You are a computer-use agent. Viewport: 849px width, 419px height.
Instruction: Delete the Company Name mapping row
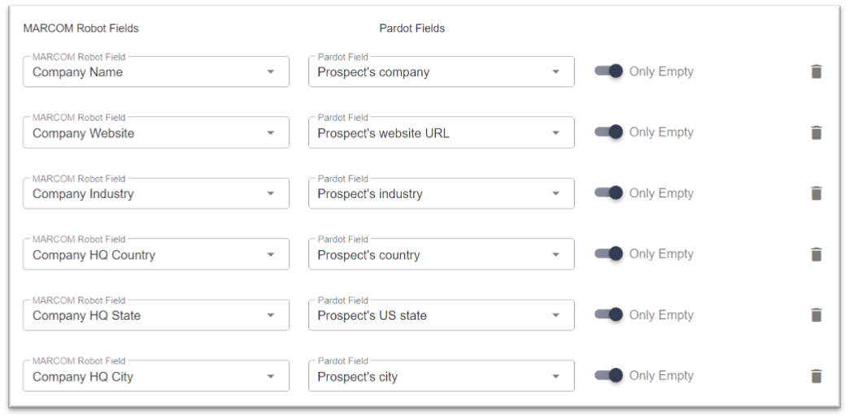coord(816,71)
